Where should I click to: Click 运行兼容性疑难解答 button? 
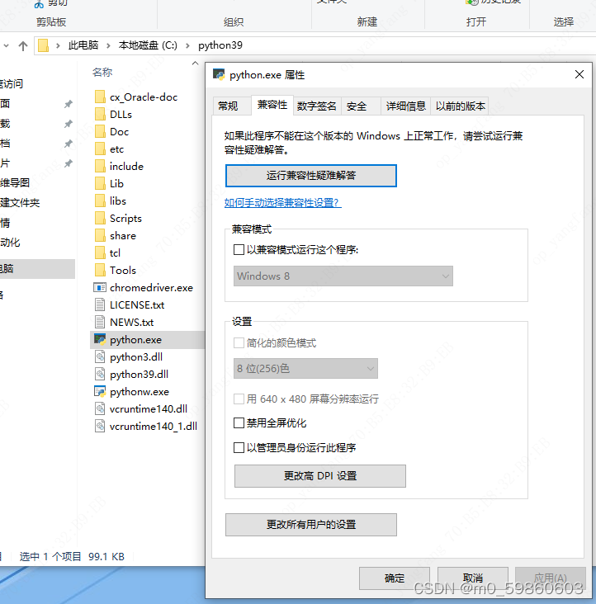coord(311,176)
